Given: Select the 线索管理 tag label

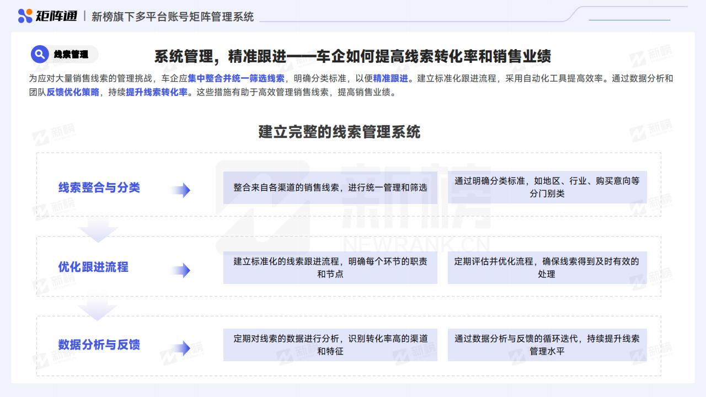Looking at the screenshot, I should [x=71, y=55].
